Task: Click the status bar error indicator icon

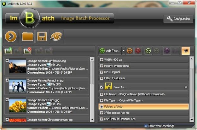Action: 146,126
